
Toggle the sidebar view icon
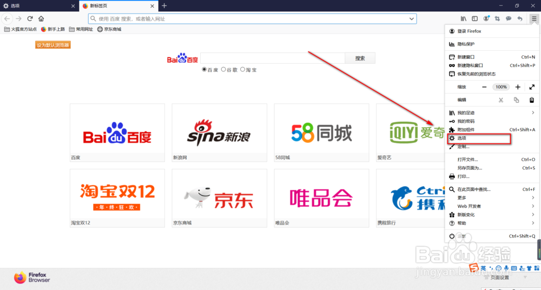click(475, 18)
